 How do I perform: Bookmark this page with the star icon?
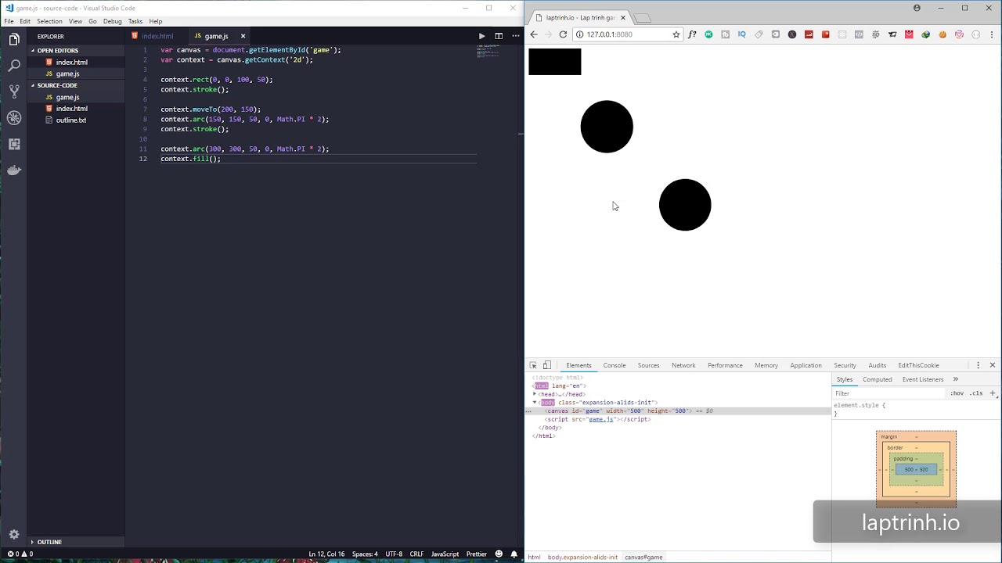676,34
